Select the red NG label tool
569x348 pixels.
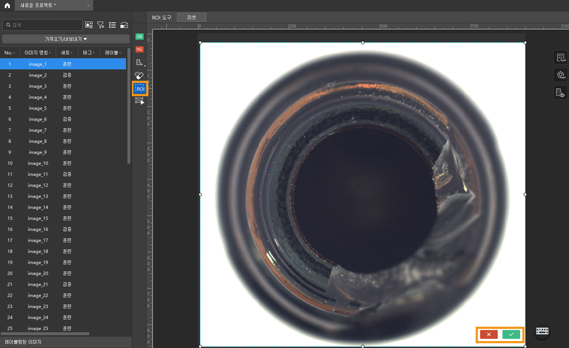[140, 49]
